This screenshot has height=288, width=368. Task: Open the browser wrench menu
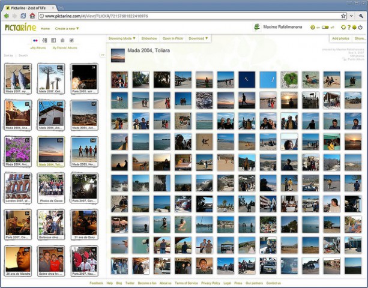[361, 16]
